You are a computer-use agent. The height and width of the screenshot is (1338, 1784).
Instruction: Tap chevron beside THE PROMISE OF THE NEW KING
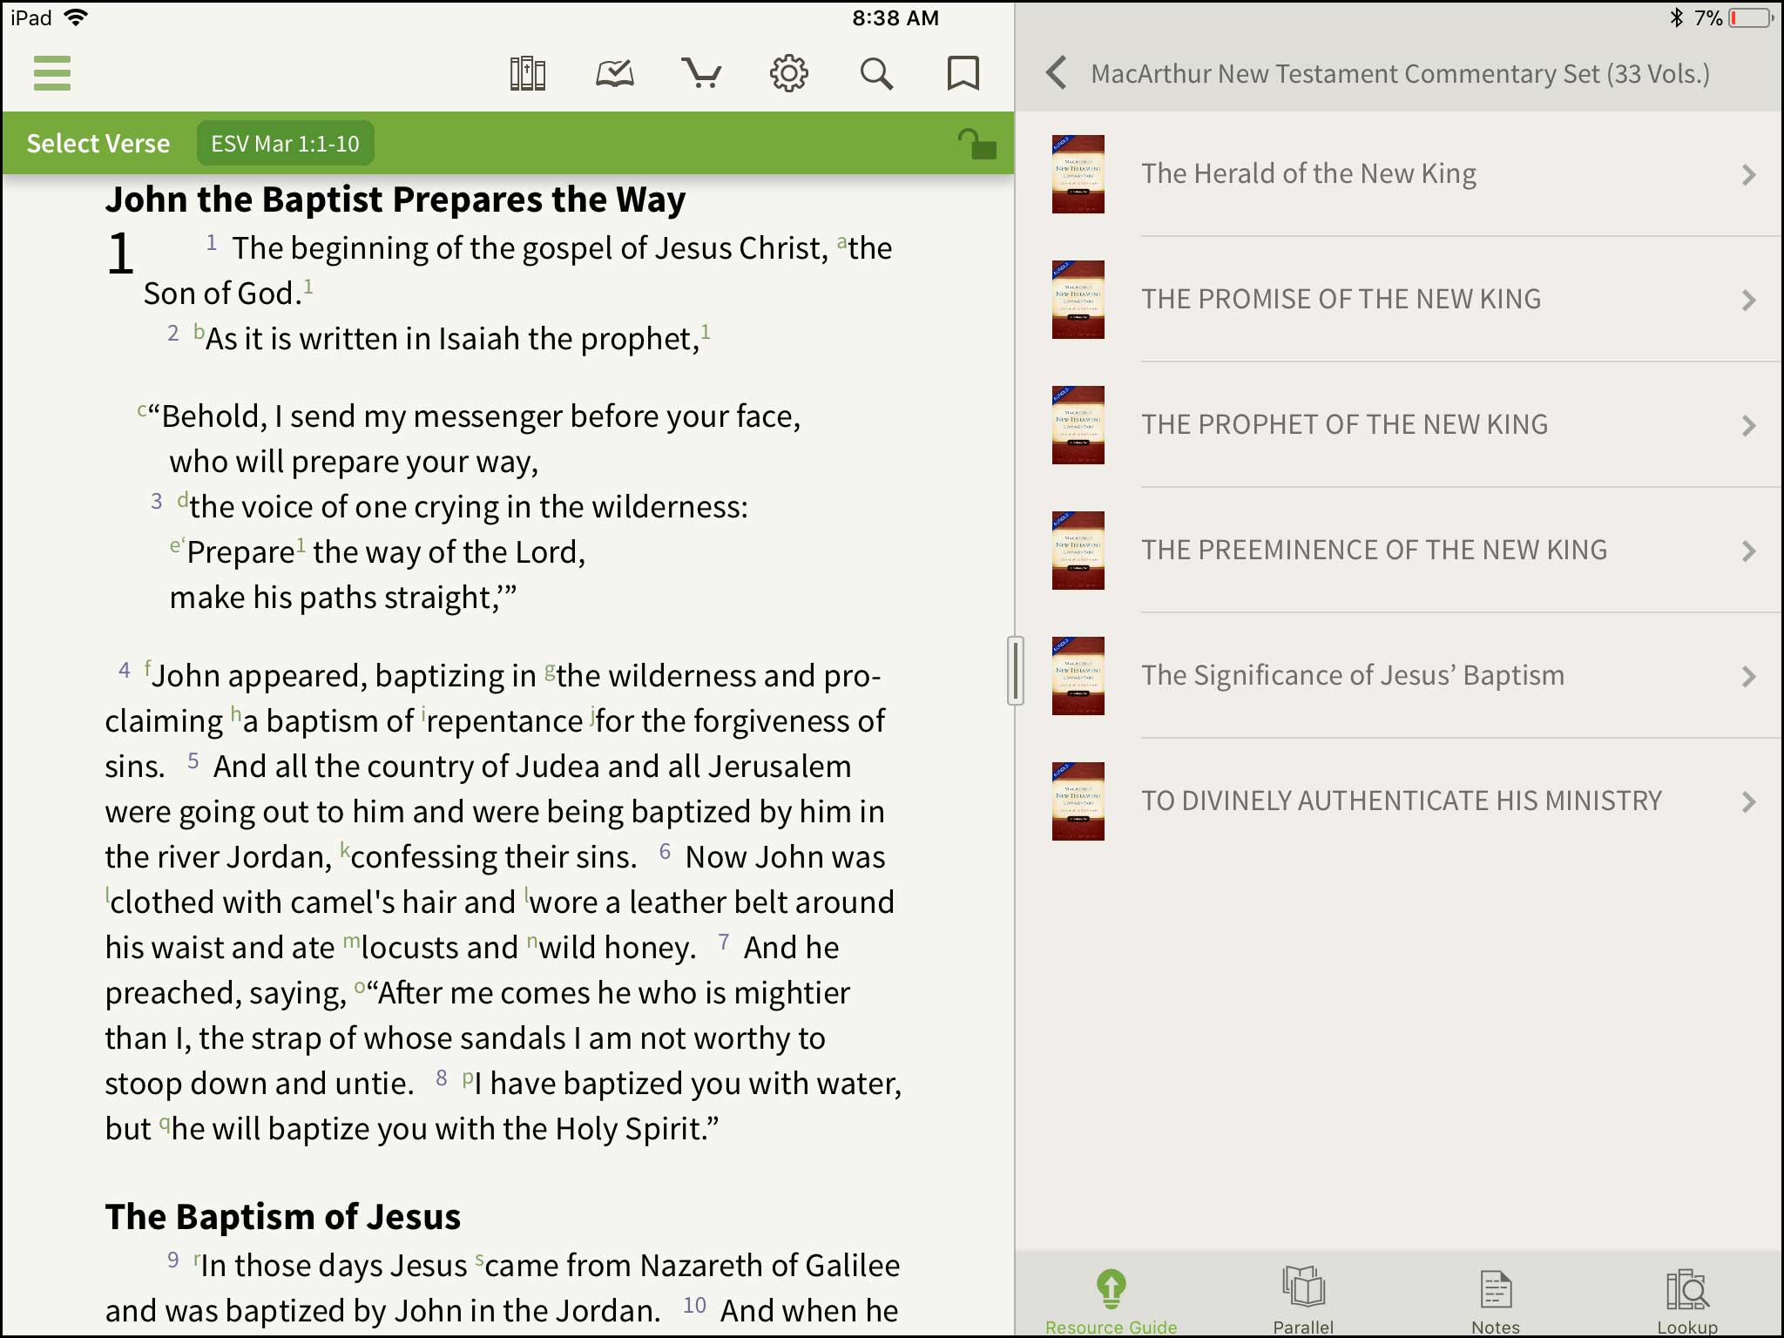coord(1748,301)
